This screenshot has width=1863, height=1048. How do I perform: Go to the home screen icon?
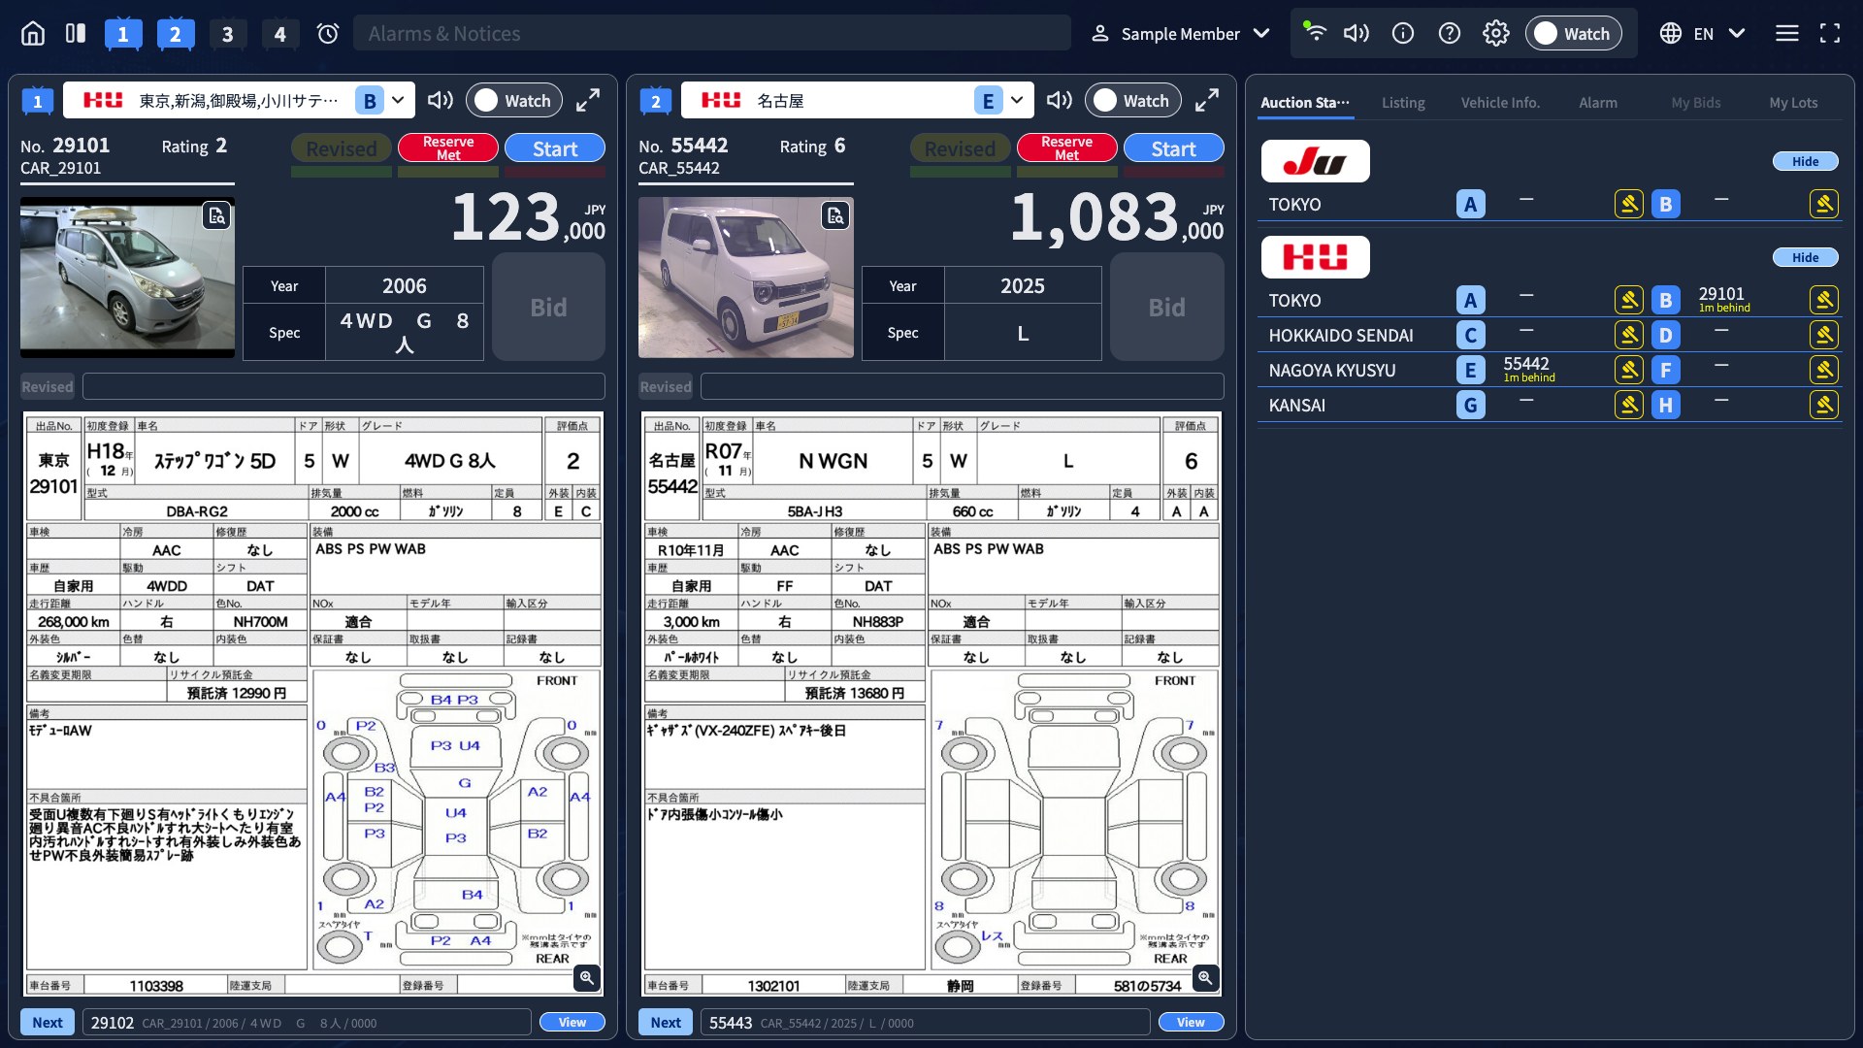point(33,34)
